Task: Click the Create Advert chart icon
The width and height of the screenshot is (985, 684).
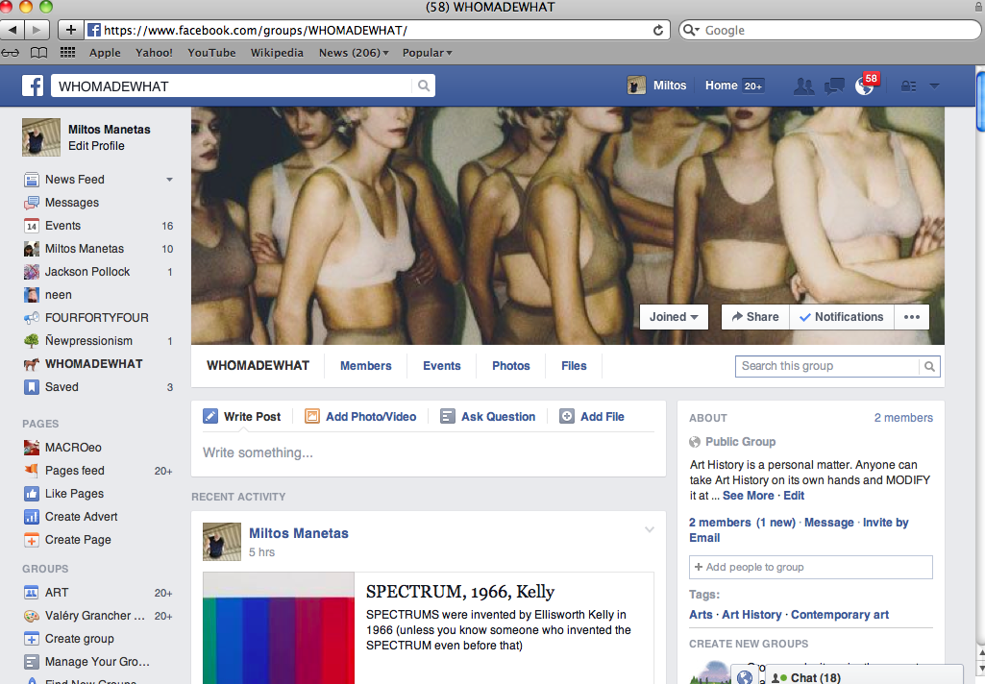Action: pyautogui.click(x=32, y=517)
